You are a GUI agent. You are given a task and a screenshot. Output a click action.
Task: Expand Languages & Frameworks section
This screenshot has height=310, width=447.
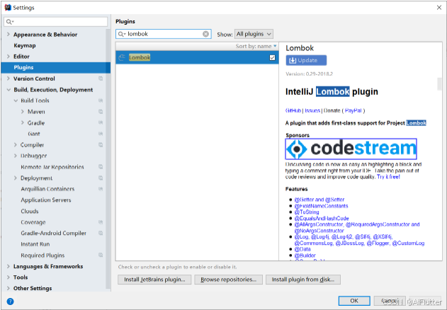[x=9, y=266]
